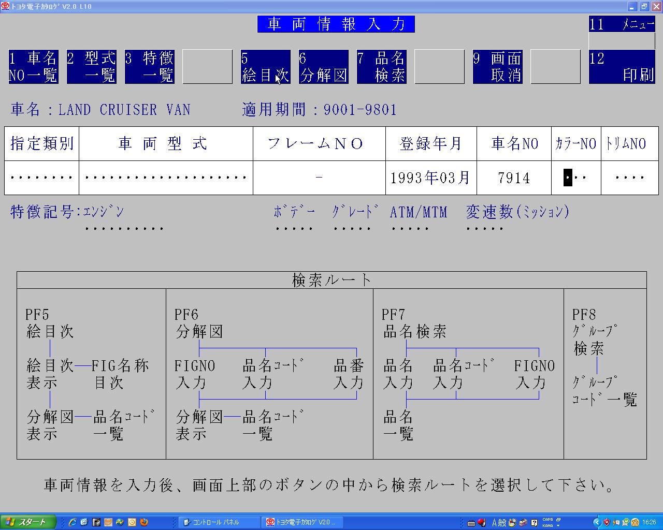
Task: Click the 車両型式 dotted input field
Action: point(166,178)
